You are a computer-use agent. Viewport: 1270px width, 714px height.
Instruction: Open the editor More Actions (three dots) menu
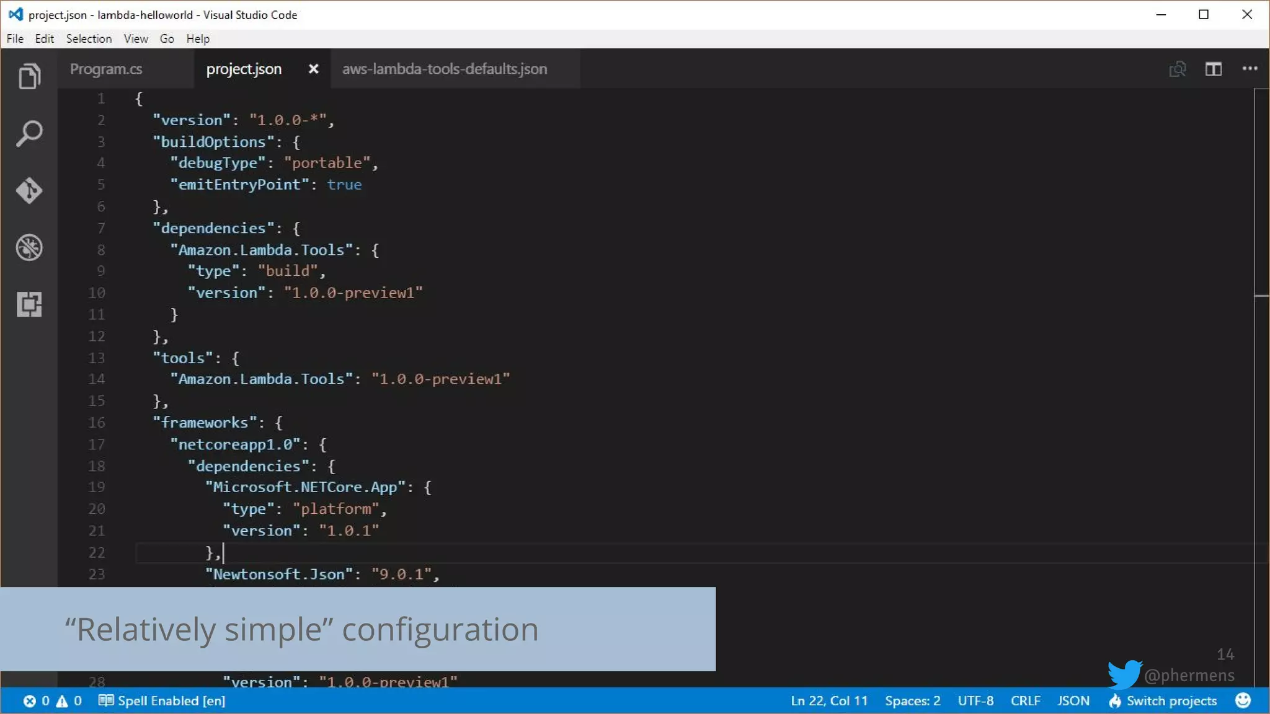(x=1250, y=68)
